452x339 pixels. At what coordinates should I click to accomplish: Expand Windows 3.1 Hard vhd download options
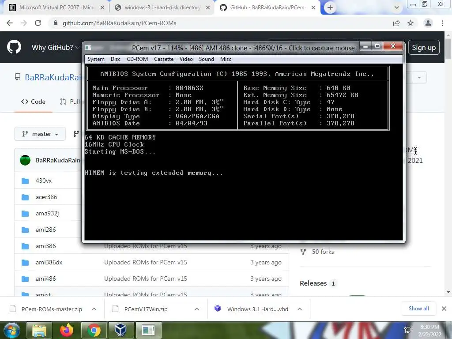pos(300,309)
